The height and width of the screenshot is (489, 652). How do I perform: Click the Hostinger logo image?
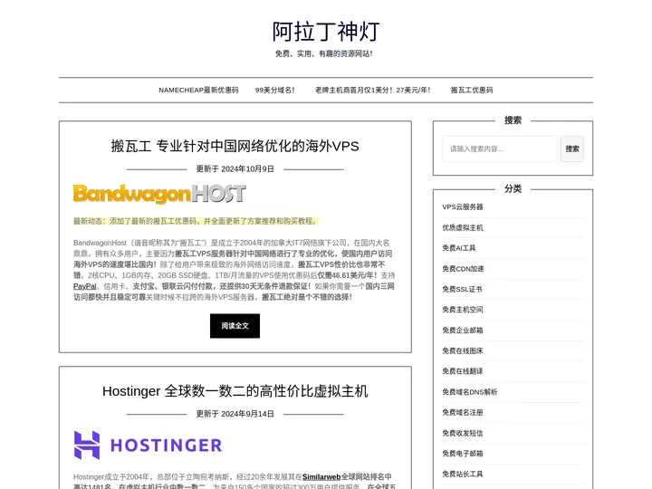[148, 445]
